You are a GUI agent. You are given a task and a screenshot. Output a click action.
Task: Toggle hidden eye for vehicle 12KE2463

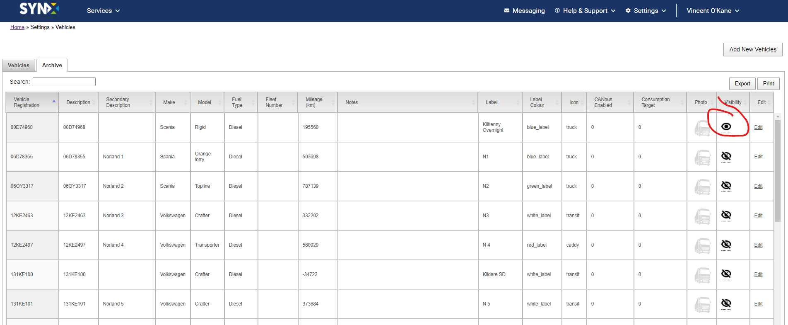(x=726, y=215)
